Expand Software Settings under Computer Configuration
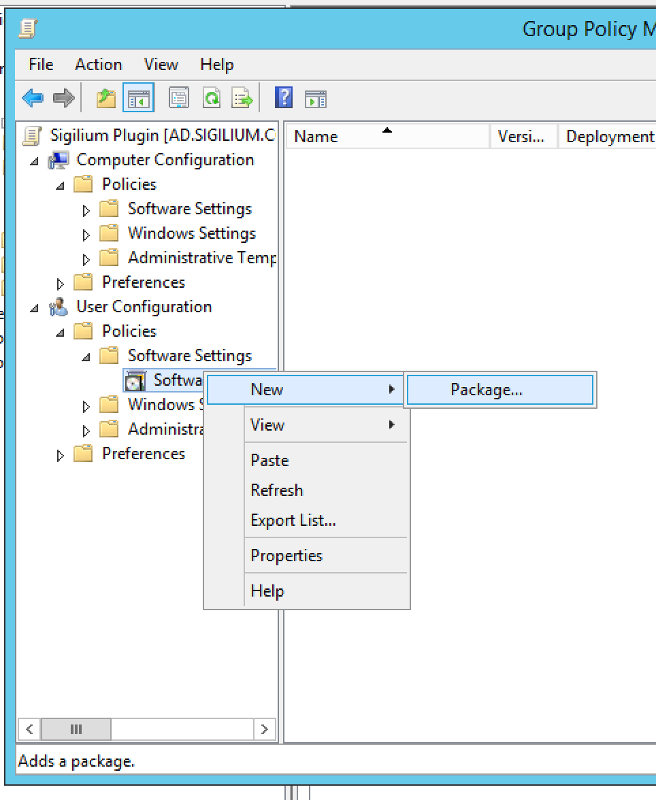656x800 pixels. coord(86,210)
